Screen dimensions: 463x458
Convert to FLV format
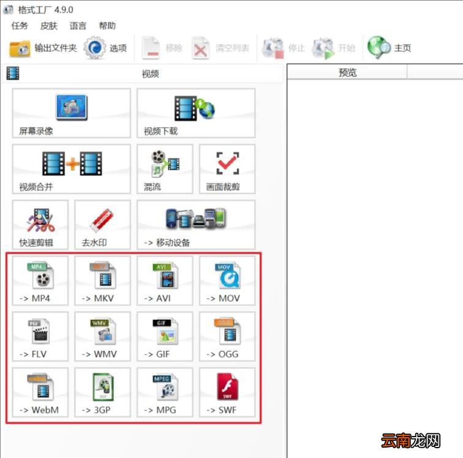[40, 336]
